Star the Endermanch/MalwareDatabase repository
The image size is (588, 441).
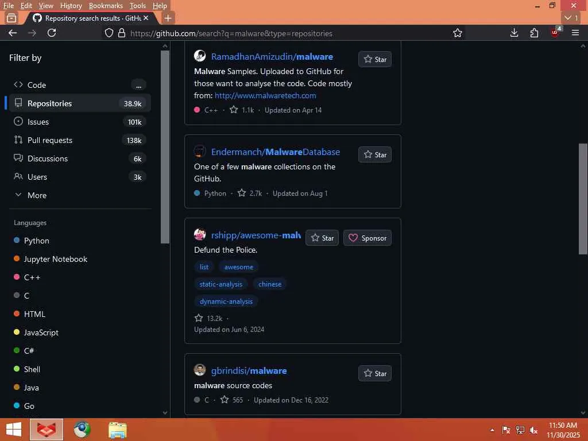(x=374, y=154)
